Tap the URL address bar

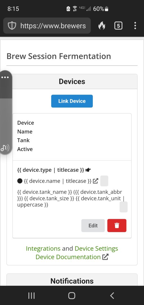click(47, 26)
